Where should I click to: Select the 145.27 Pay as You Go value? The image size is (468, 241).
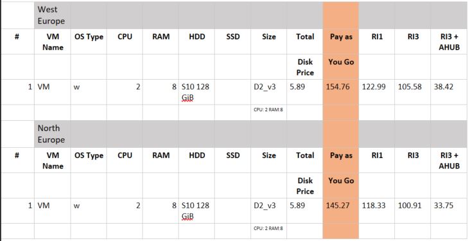point(337,206)
